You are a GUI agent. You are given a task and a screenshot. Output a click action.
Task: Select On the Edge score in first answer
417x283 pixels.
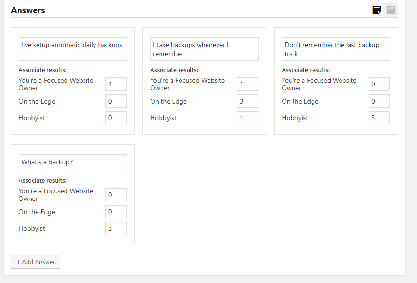(x=116, y=101)
